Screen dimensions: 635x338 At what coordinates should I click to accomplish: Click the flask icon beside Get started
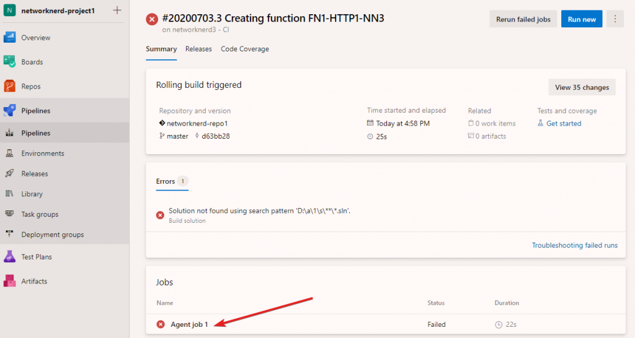pos(540,123)
